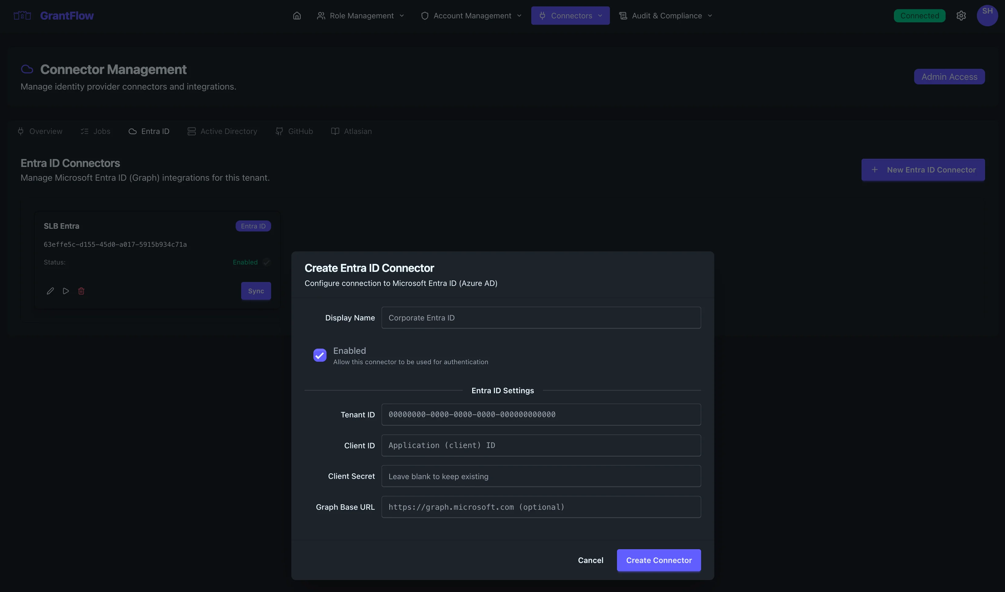1005x592 pixels.
Task: Click the cloud icon next to Connector Management
Action: tap(27, 69)
